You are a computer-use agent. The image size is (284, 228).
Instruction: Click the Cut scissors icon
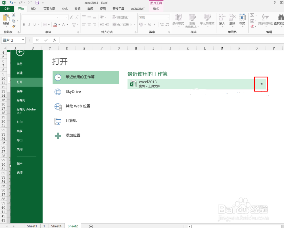pos(14,15)
